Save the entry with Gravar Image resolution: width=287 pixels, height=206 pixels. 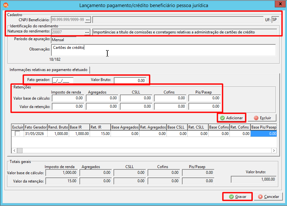238,197
